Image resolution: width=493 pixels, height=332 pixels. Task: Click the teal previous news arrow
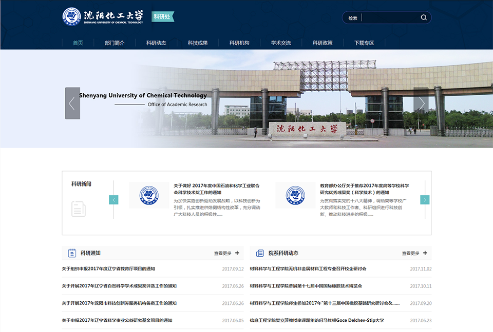(113, 200)
